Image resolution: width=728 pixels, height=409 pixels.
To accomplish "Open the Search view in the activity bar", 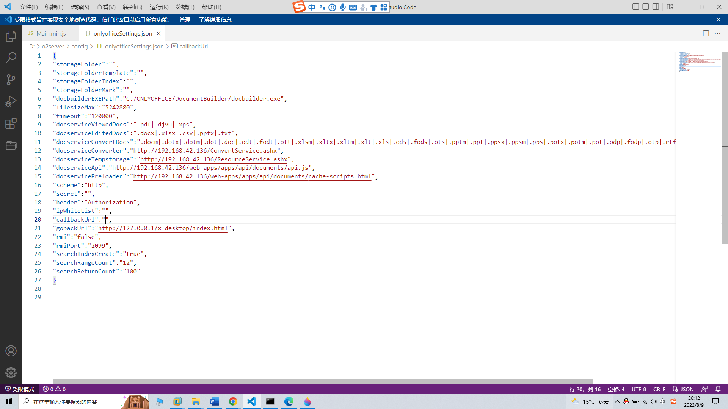I will (x=11, y=58).
